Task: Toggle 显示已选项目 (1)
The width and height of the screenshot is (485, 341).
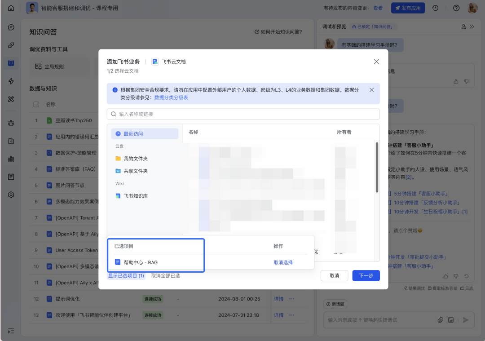Action: point(126,276)
